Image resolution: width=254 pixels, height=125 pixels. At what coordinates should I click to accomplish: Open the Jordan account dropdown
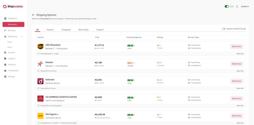(245, 7)
